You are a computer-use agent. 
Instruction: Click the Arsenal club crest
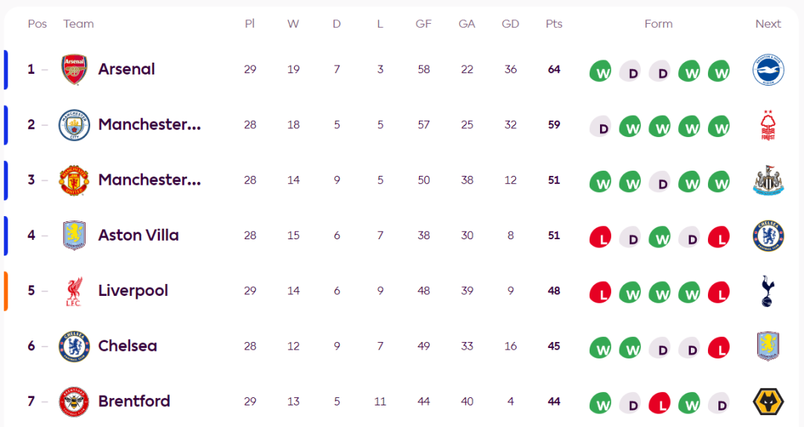pyautogui.click(x=74, y=69)
